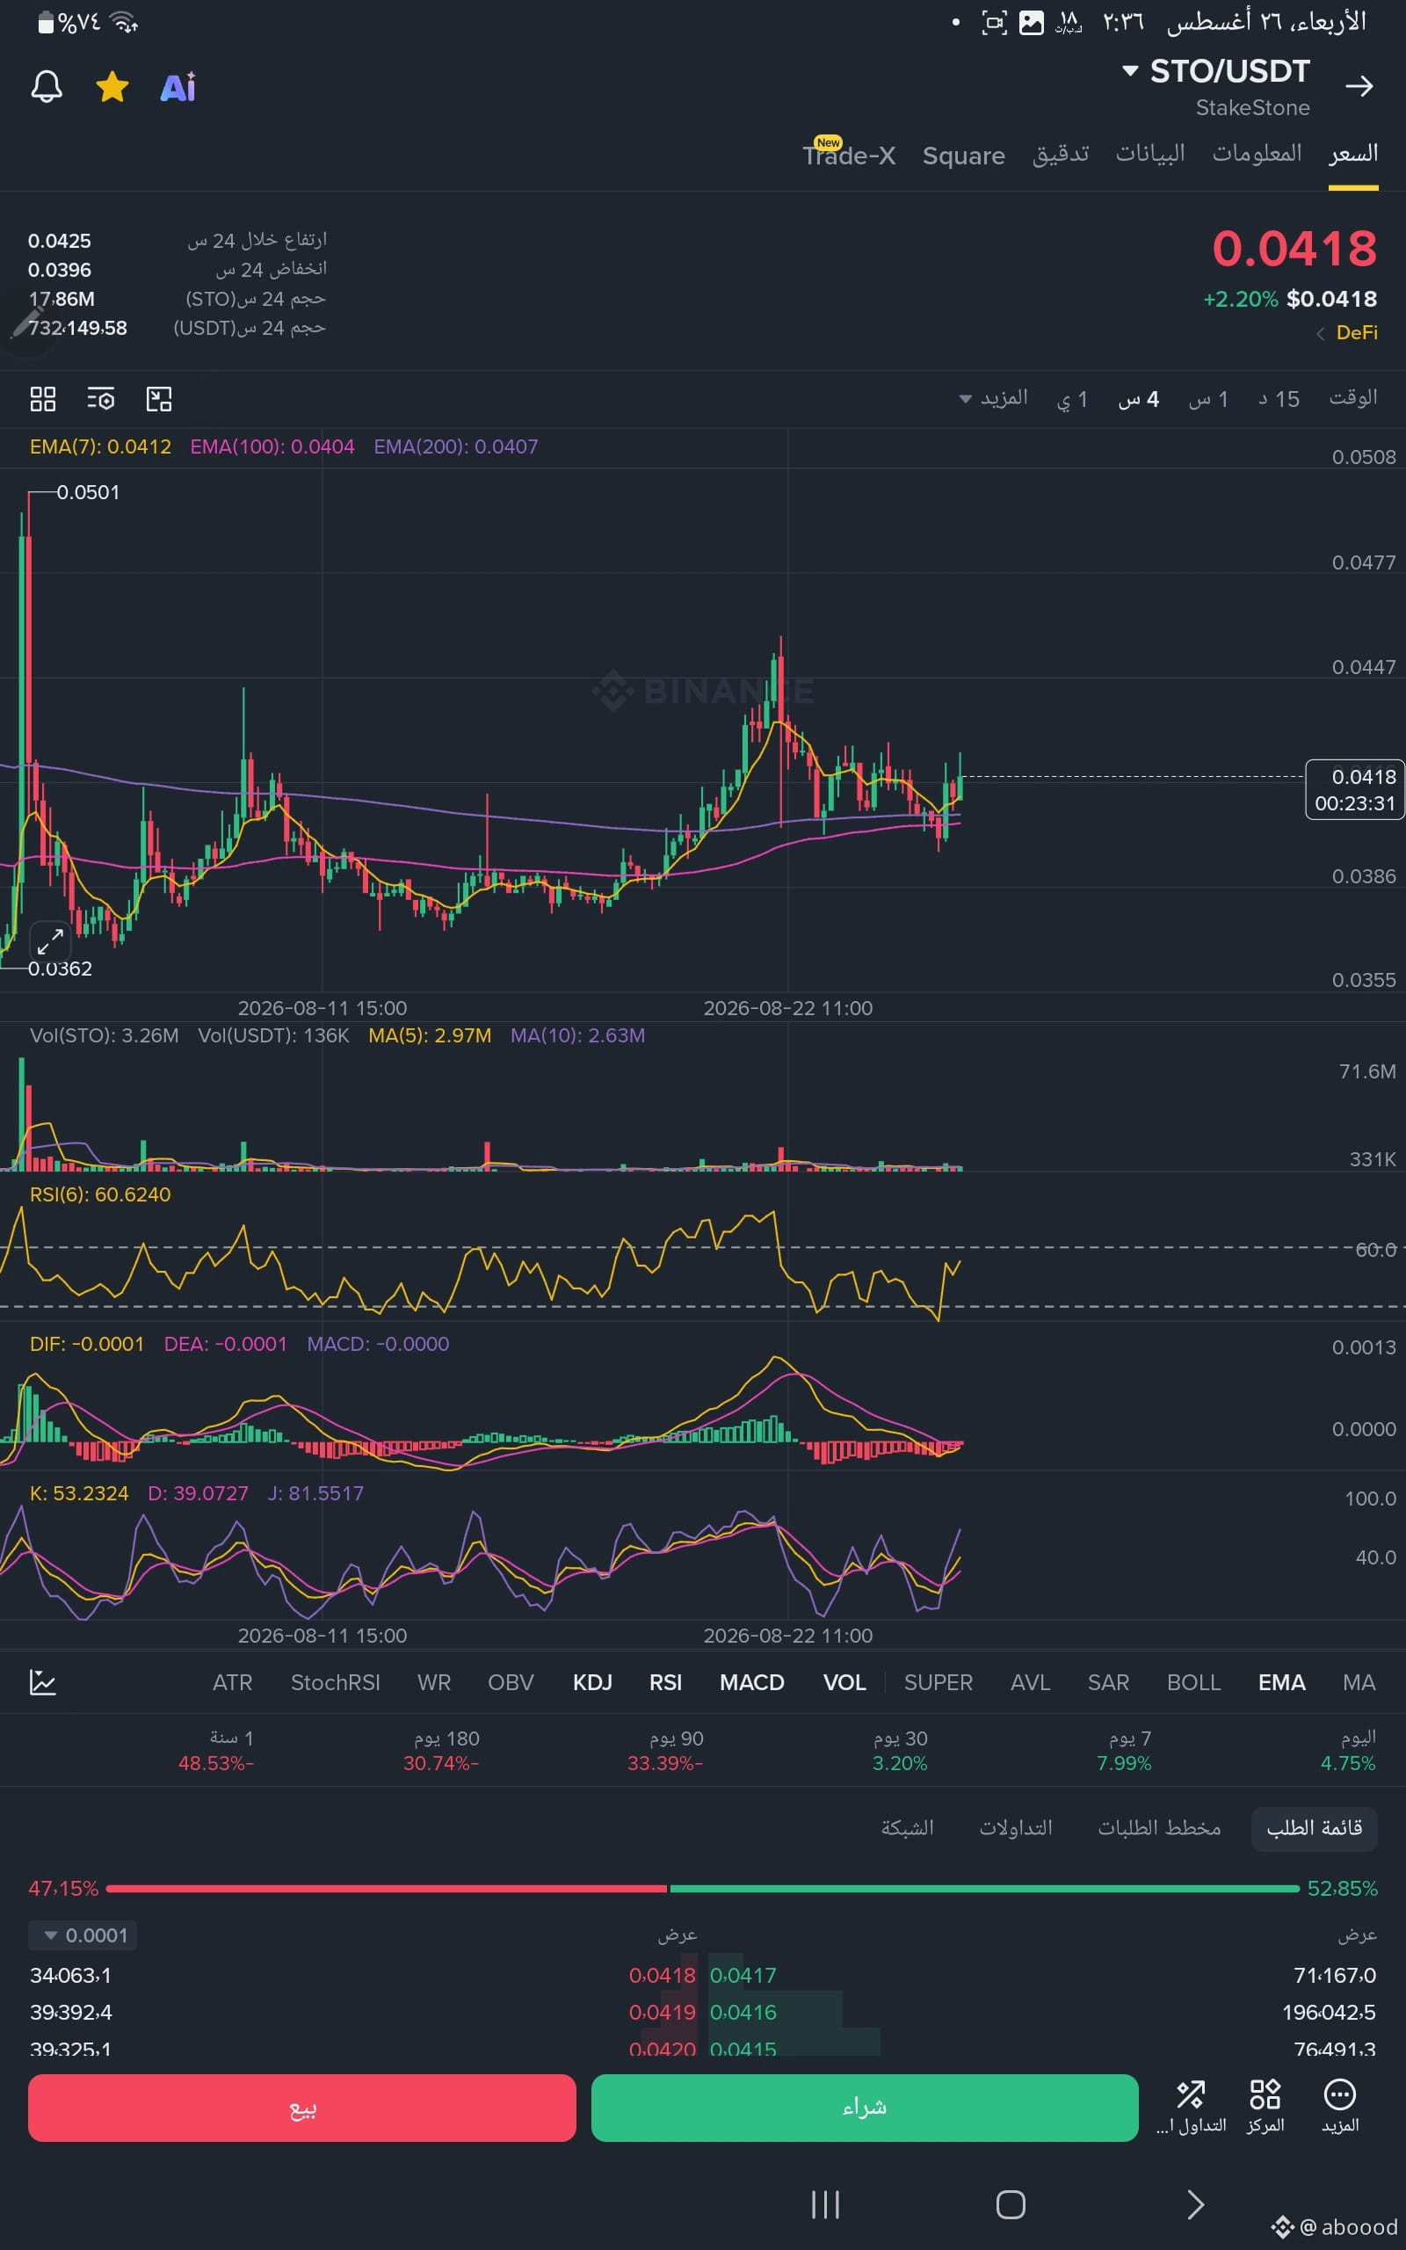Open the chart grid layout icon
The image size is (1406, 2250).
43,399
